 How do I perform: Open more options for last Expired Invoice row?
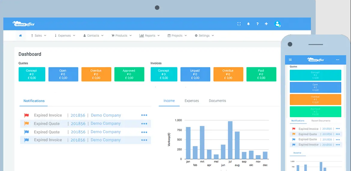point(144,140)
